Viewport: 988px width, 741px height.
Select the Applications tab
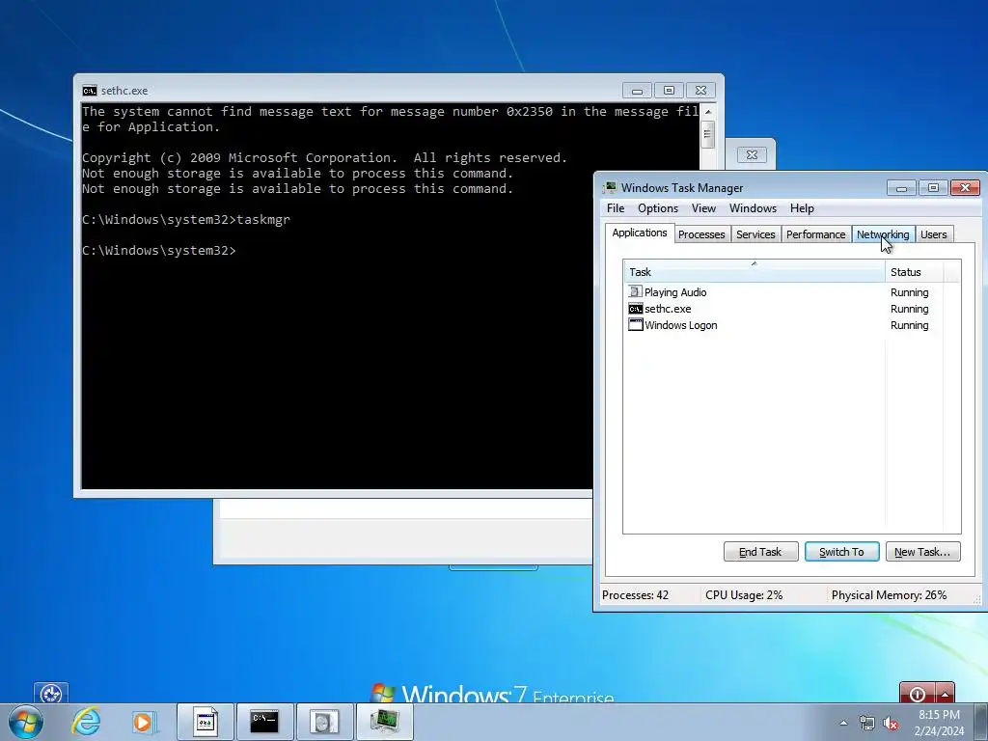pyautogui.click(x=640, y=233)
